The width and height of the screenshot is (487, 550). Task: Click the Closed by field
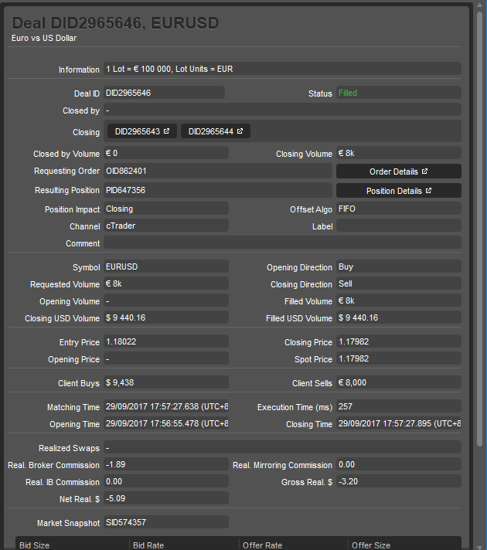282,110
